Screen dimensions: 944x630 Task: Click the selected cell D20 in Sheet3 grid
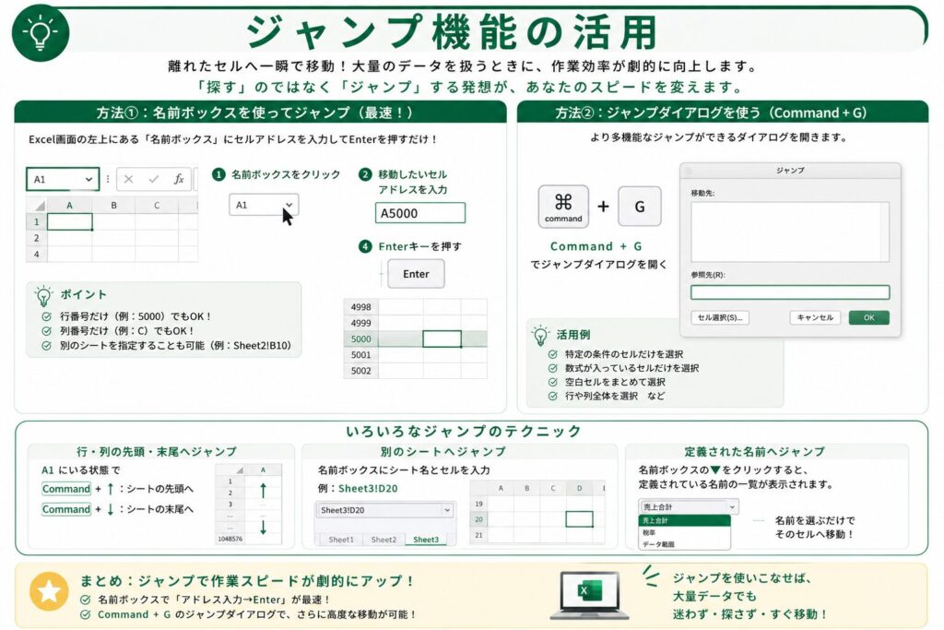pos(579,519)
